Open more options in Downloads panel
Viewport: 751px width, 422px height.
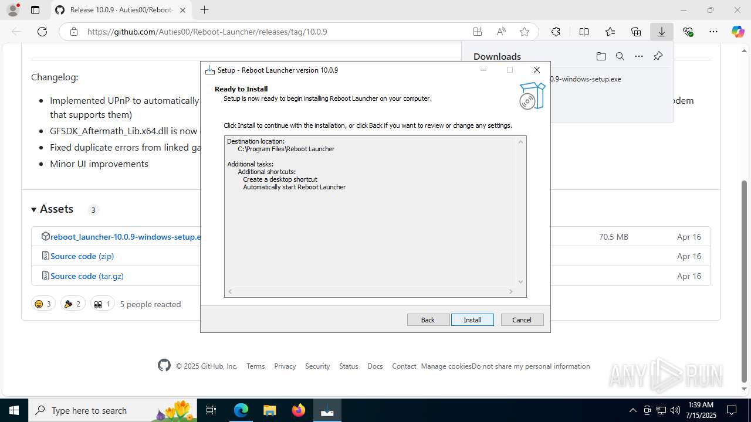[x=639, y=56]
